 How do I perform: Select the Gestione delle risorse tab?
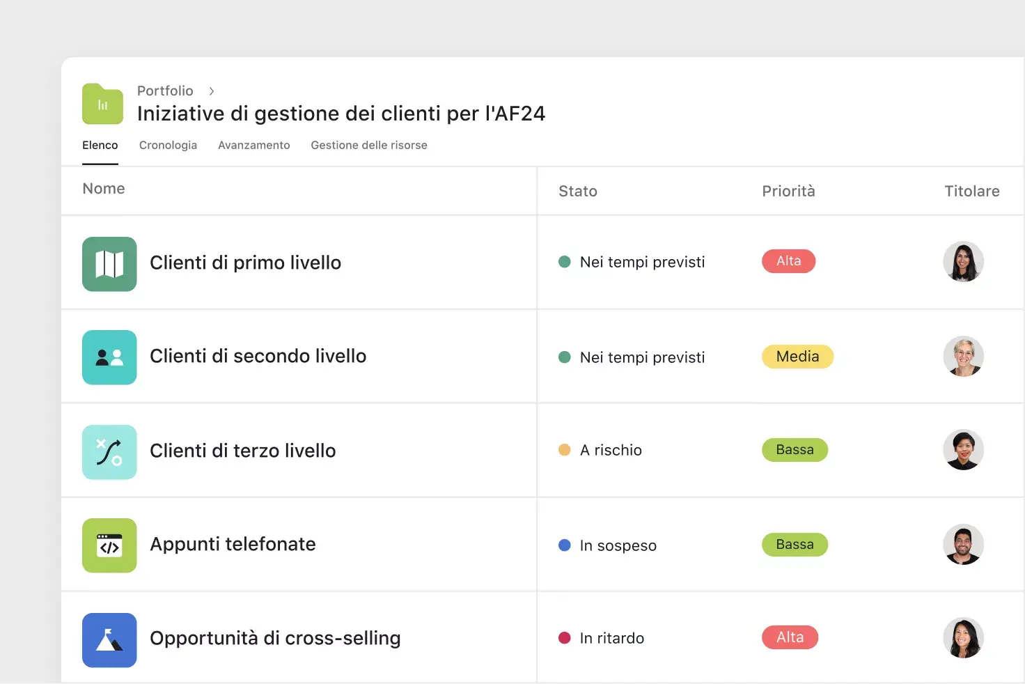tap(368, 145)
